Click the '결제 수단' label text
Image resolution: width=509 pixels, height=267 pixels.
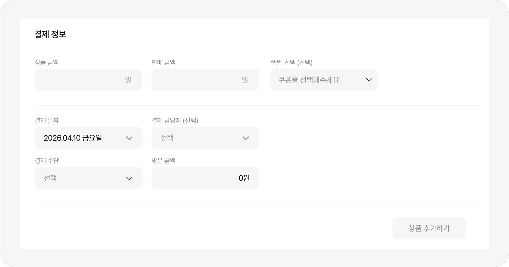pyautogui.click(x=47, y=160)
